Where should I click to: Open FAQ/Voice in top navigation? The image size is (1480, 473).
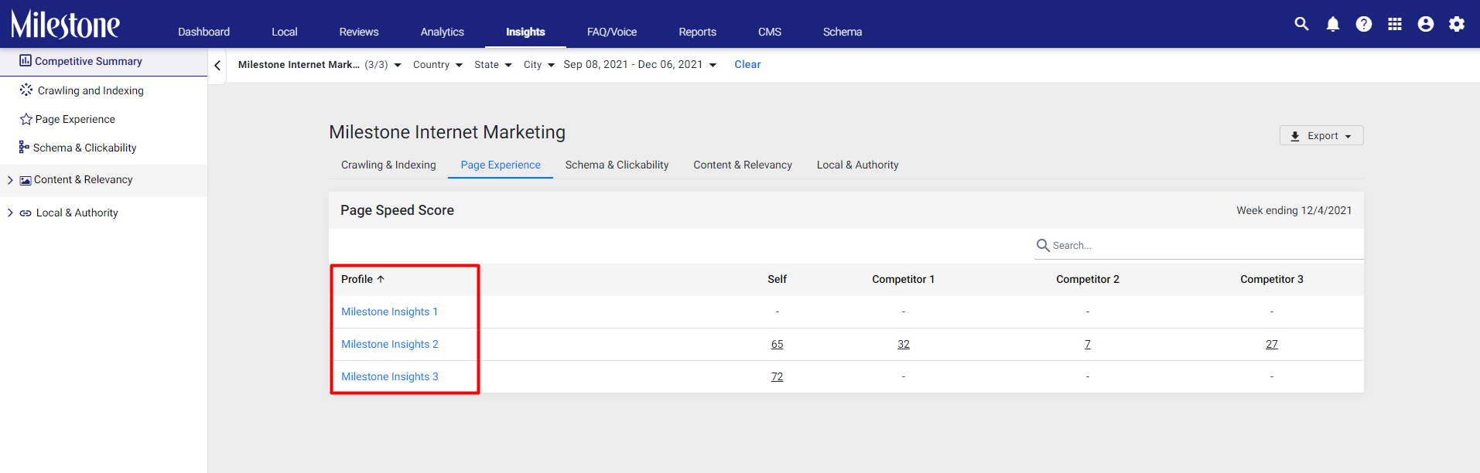[x=612, y=32]
